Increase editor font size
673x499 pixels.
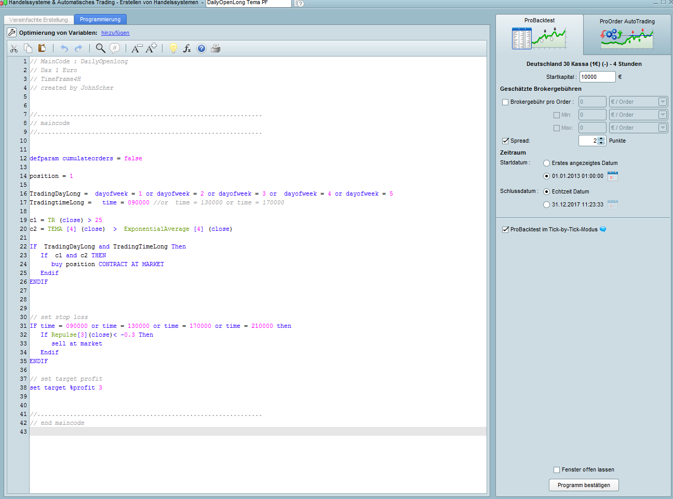pyautogui.click(x=151, y=48)
